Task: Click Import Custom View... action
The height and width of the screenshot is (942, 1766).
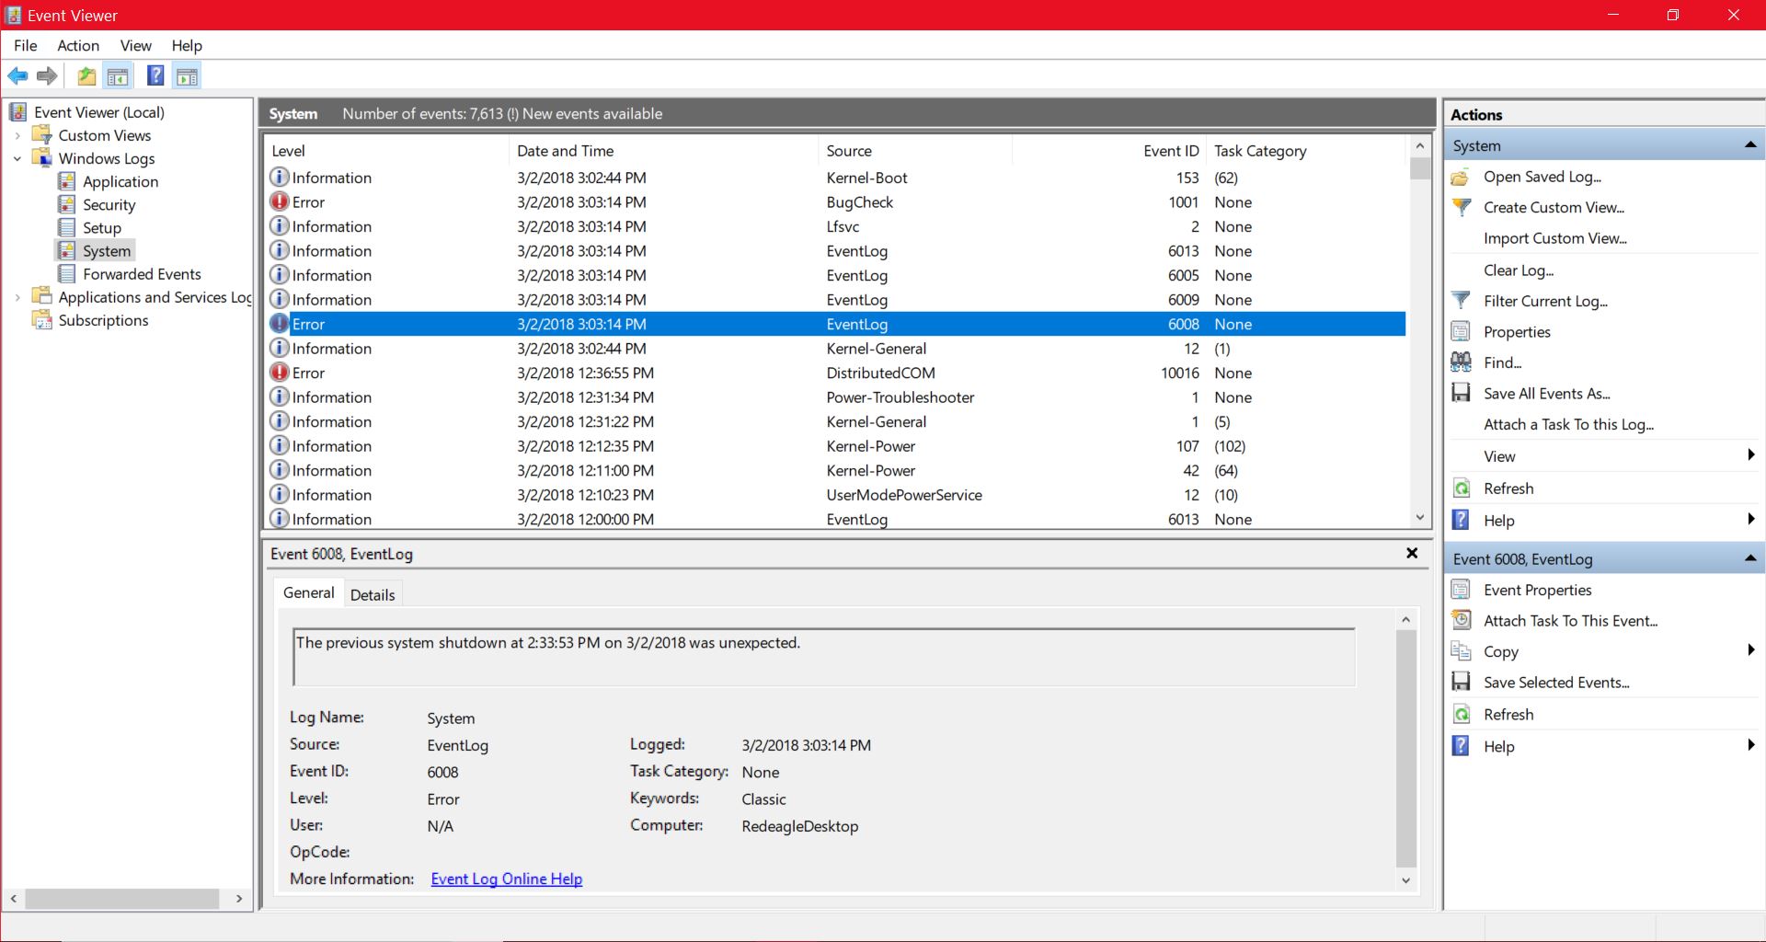Action: [1555, 238]
